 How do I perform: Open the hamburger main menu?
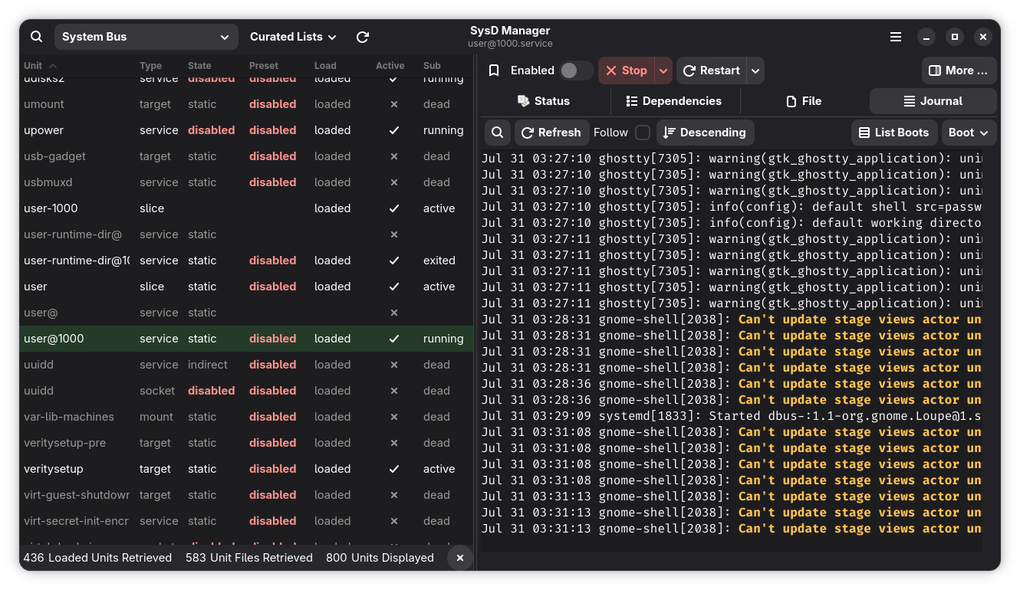[896, 37]
